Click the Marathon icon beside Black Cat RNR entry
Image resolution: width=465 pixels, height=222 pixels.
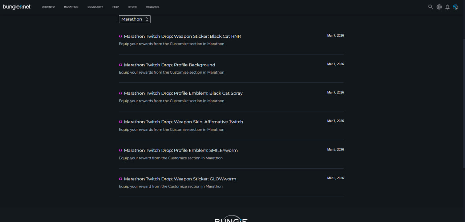pos(121,36)
